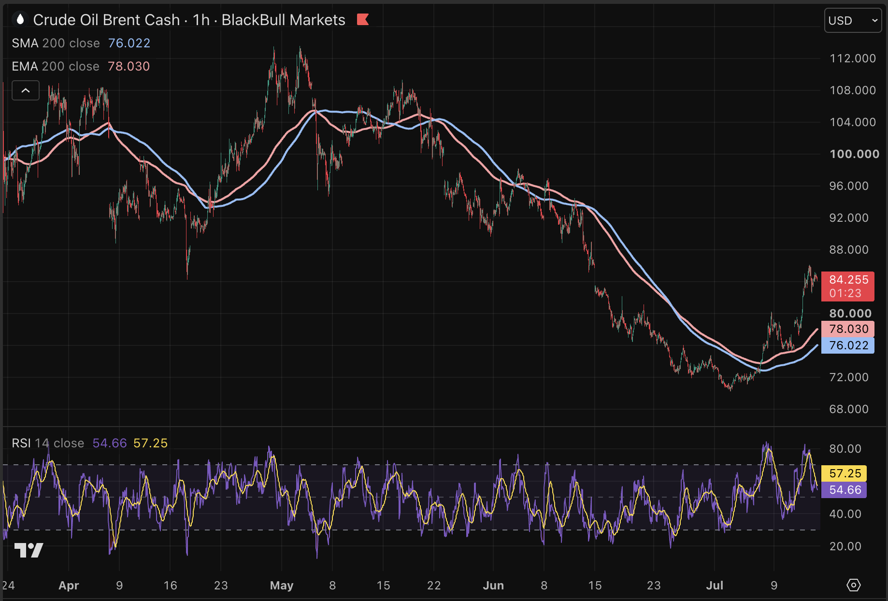Image resolution: width=888 pixels, height=601 pixels.
Task: Click the purple 54.66 RSI value tag
Action: (x=845, y=490)
